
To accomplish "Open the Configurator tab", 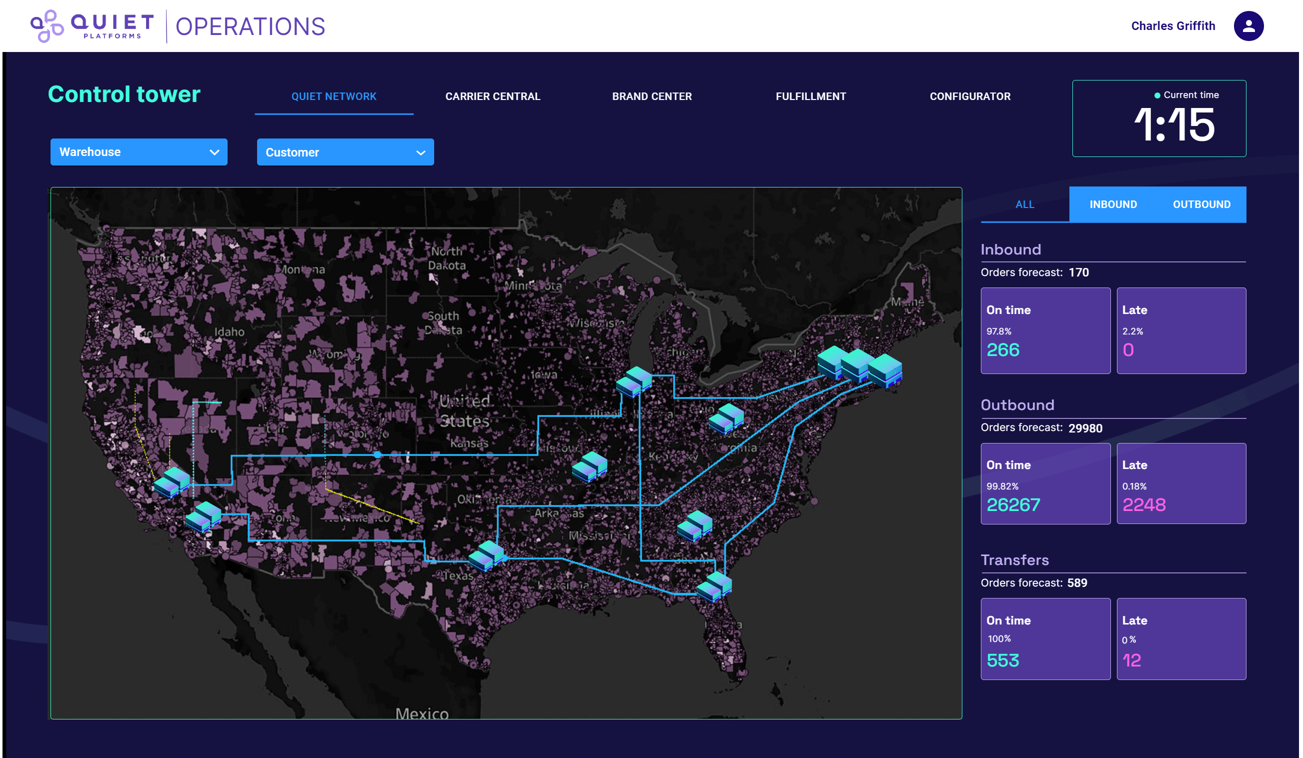I will point(970,96).
